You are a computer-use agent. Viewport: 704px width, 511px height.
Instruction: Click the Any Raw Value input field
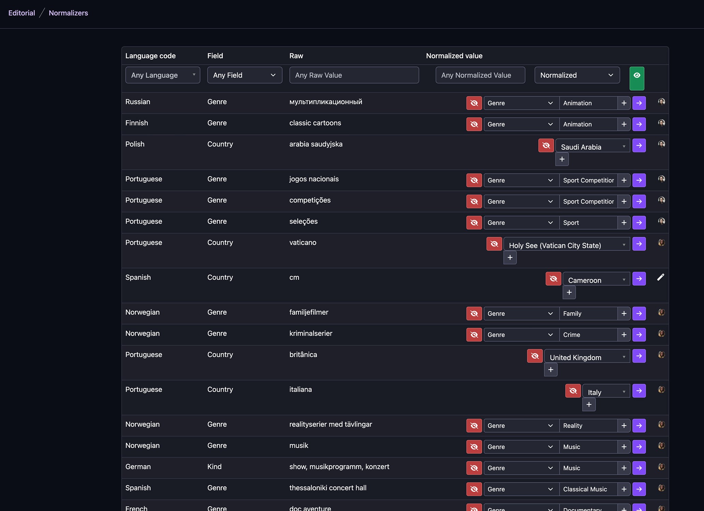354,75
